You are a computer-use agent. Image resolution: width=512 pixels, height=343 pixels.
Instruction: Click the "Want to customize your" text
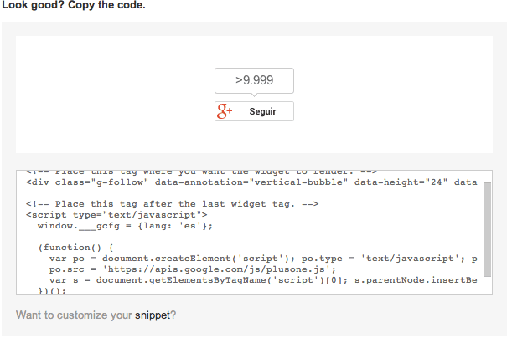pos(74,315)
